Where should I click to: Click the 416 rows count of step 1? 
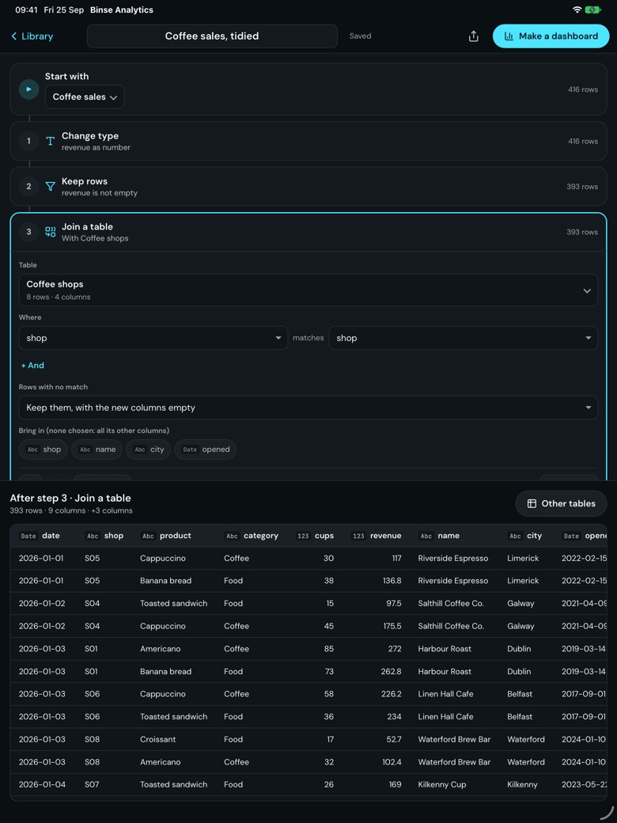583,141
